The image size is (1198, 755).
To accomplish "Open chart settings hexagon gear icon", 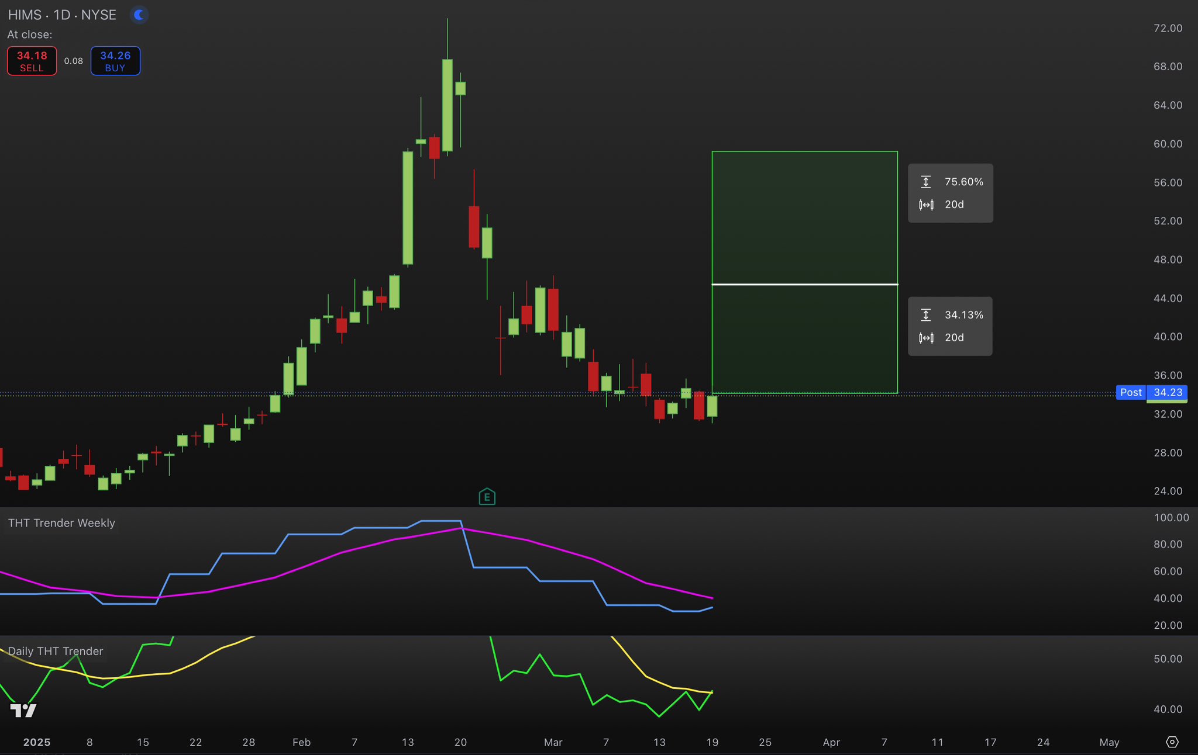I will point(1172,742).
